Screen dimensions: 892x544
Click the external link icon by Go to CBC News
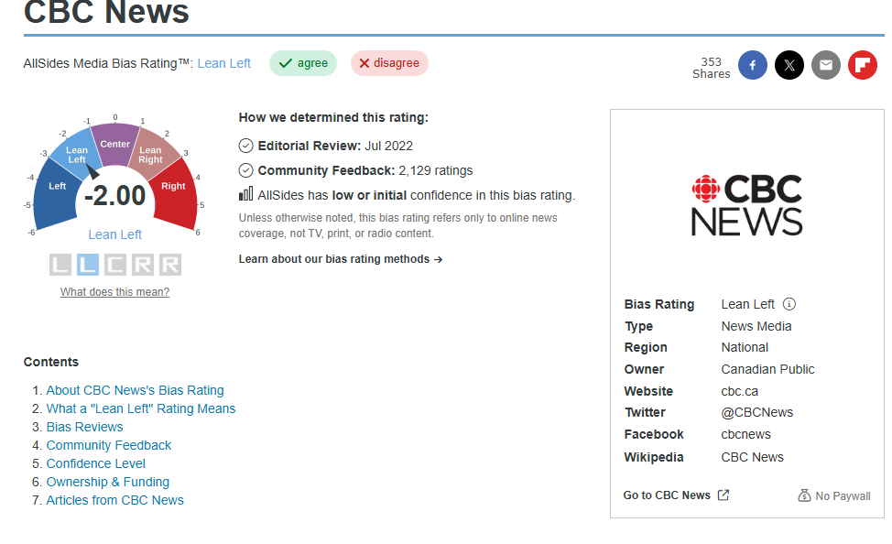[723, 495]
